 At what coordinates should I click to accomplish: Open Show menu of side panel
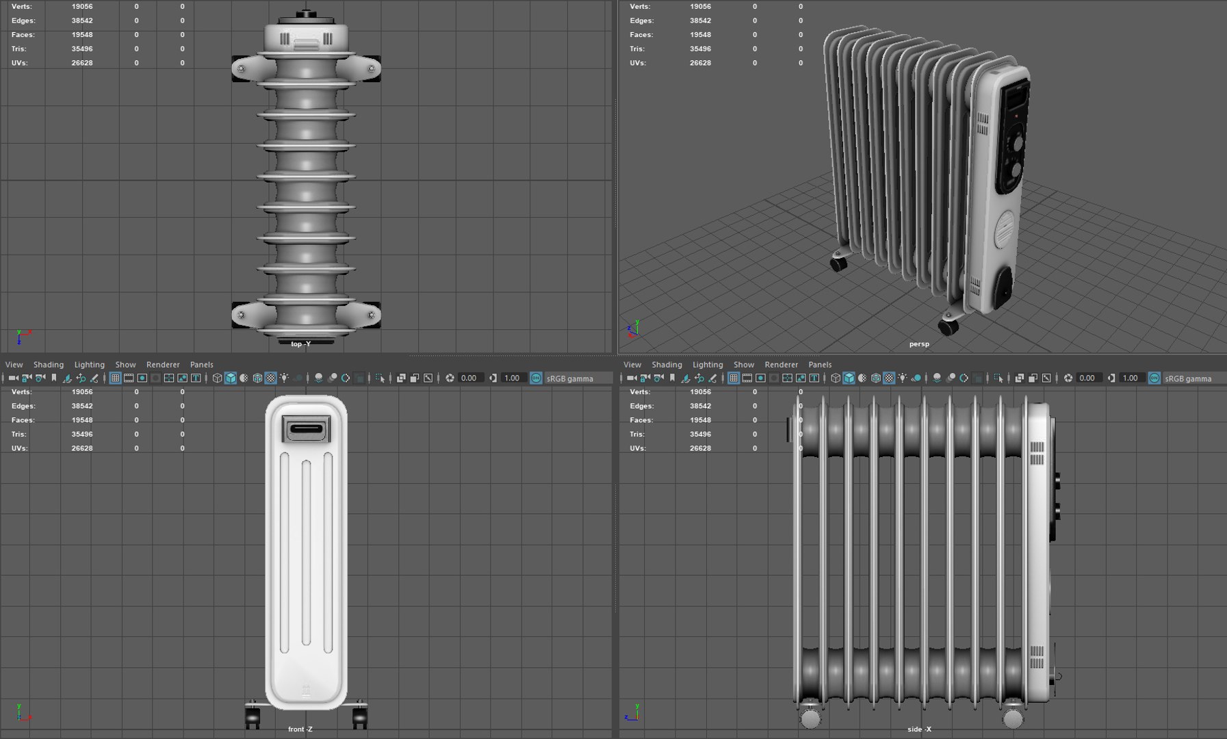744,365
